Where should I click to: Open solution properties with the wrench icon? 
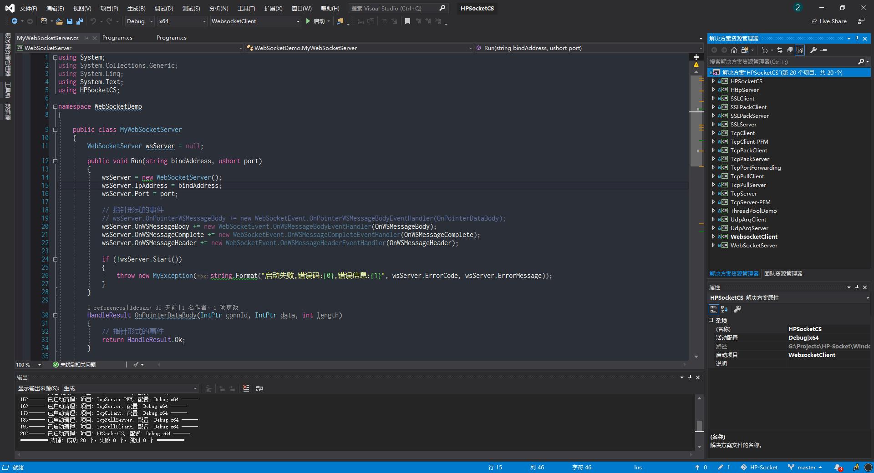[x=813, y=50]
